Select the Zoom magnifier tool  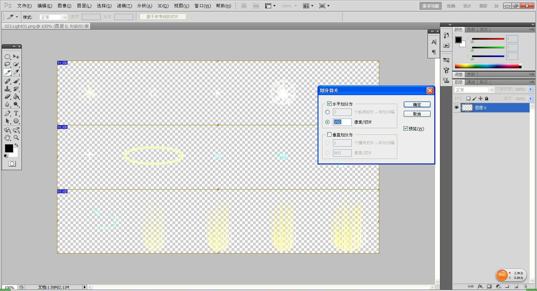[16, 138]
